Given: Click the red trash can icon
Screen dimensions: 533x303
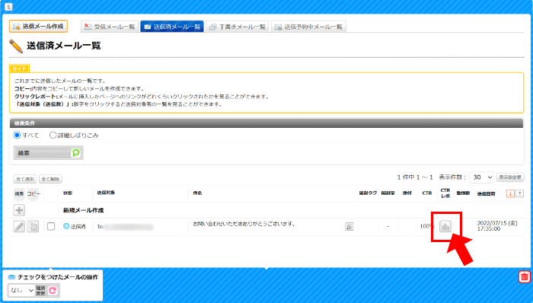Looking at the screenshot, I should coord(524,277).
